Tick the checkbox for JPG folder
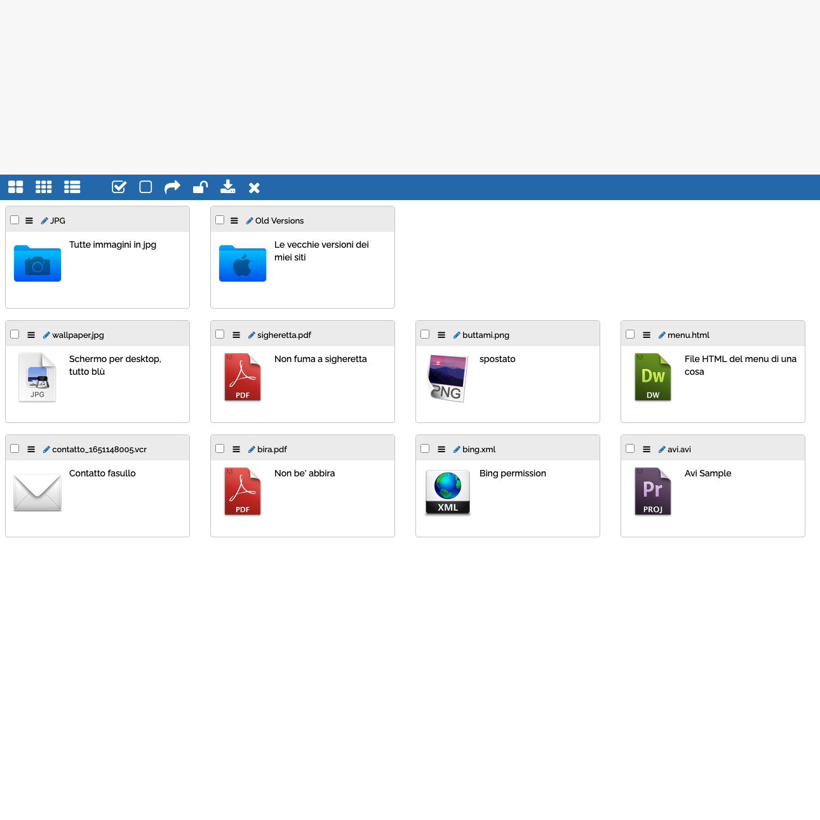 tap(15, 220)
